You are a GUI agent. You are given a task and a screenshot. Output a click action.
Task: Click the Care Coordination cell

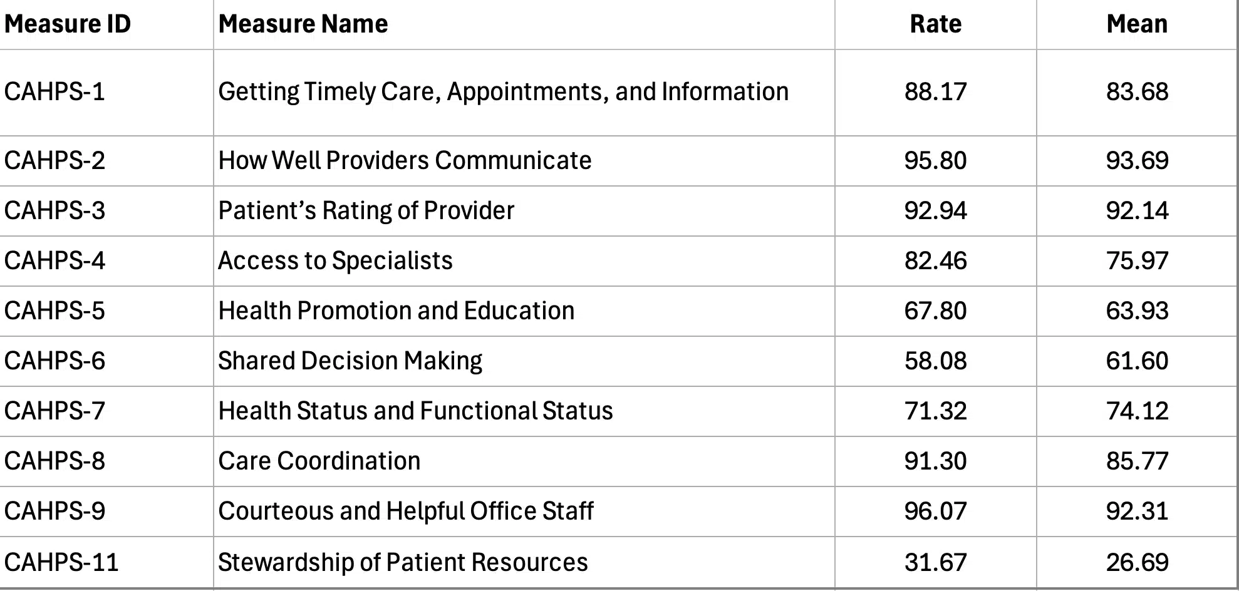click(x=524, y=461)
